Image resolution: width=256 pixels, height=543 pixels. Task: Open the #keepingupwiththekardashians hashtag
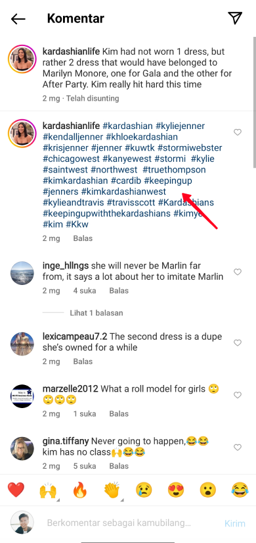point(107,213)
